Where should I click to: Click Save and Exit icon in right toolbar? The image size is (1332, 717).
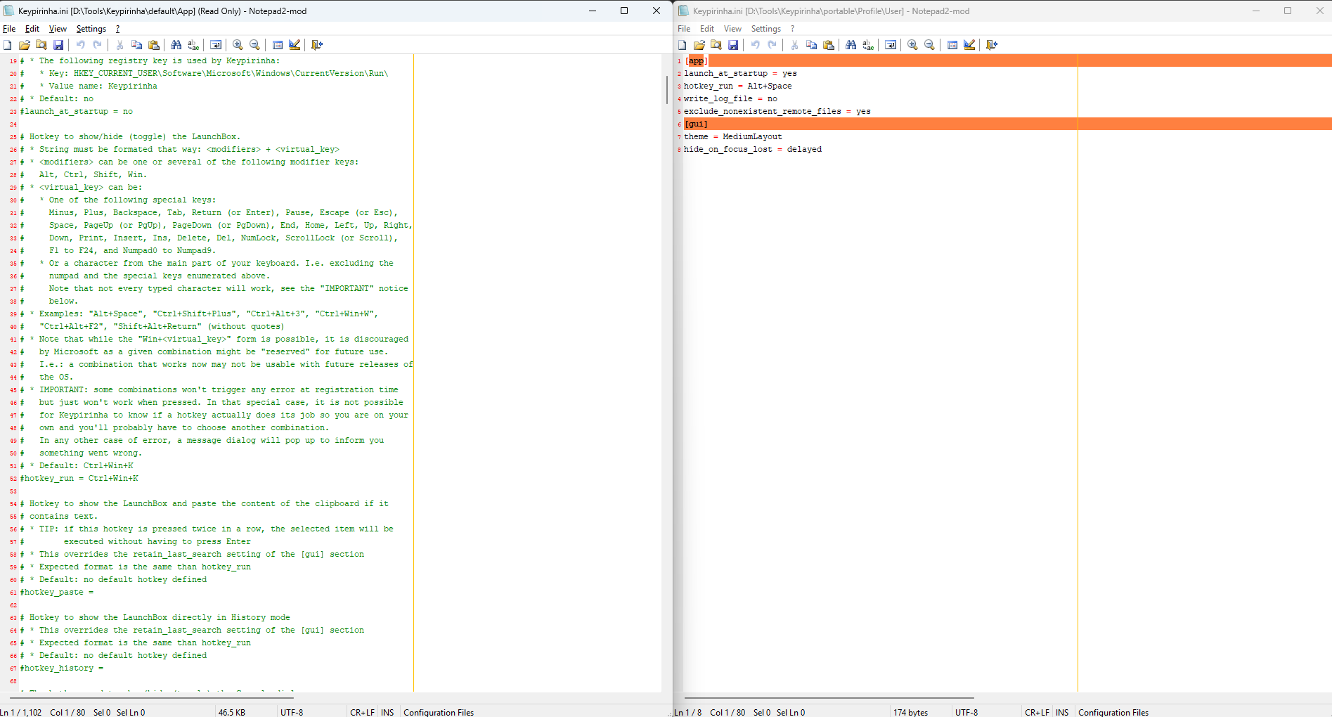(x=992, y=45)
